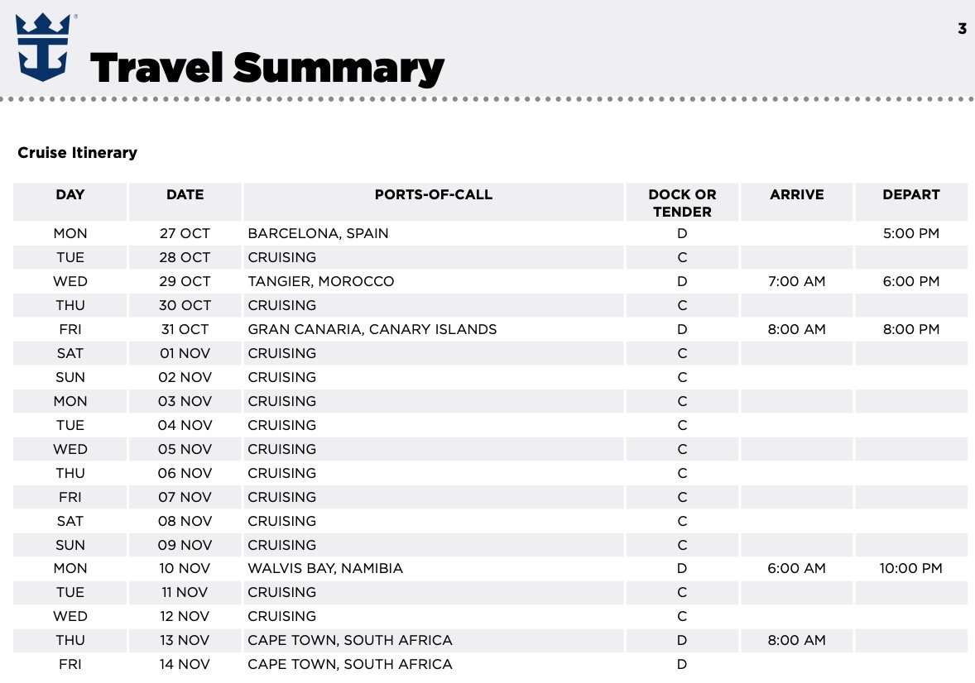Select the Cruise Itinerary section heading

tap(77, 153)
